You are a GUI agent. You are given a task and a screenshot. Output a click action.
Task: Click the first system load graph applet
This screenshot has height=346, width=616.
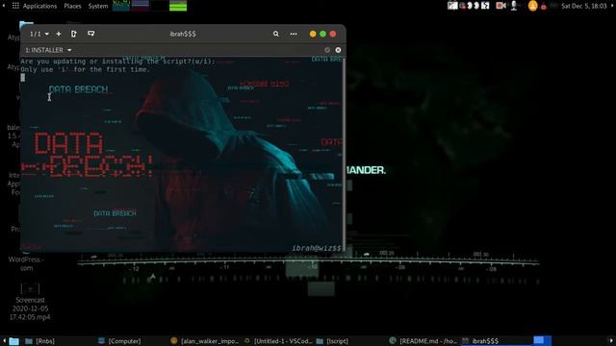point(121,6)
